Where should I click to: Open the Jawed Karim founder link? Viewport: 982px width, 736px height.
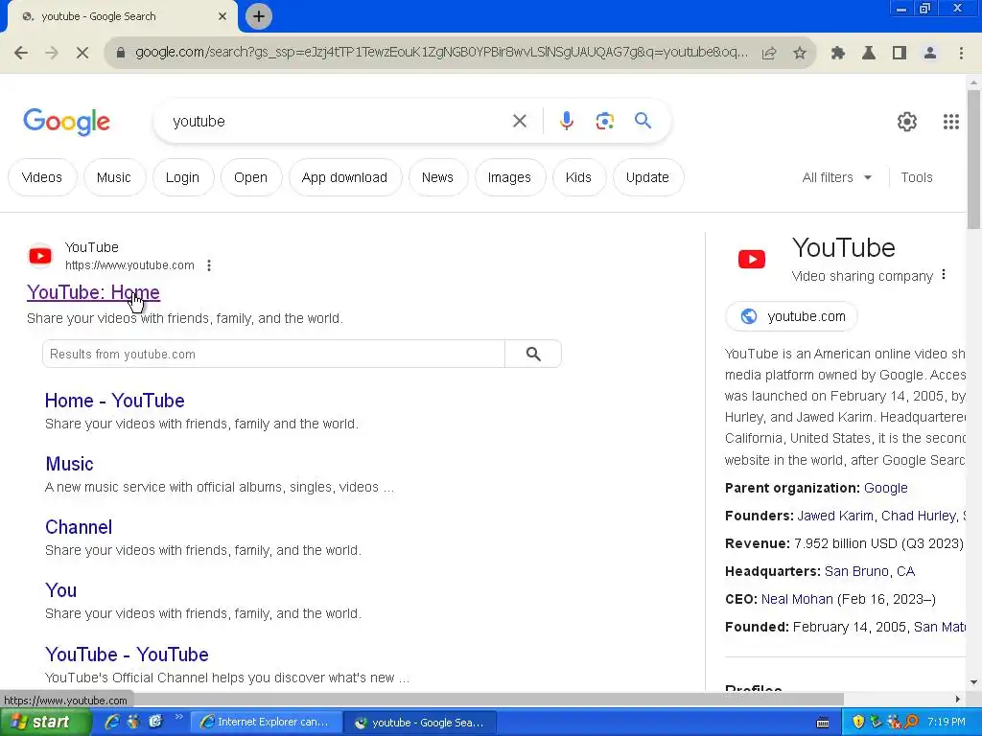pos(835,516)
